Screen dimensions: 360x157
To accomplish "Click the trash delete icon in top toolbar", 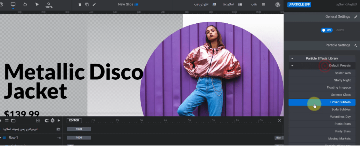I will (80, 4).
